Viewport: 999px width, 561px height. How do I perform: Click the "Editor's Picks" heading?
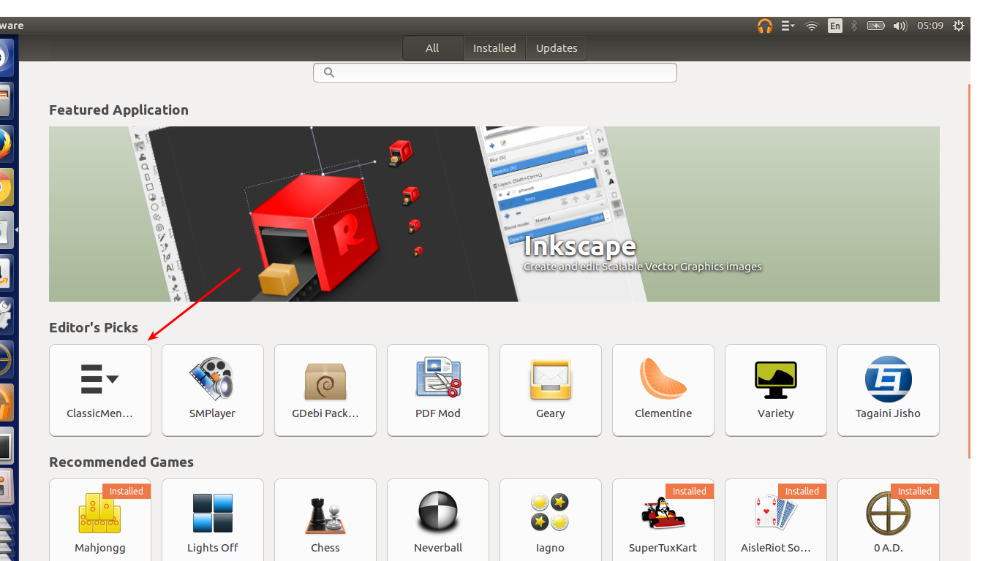pos(94,327)
